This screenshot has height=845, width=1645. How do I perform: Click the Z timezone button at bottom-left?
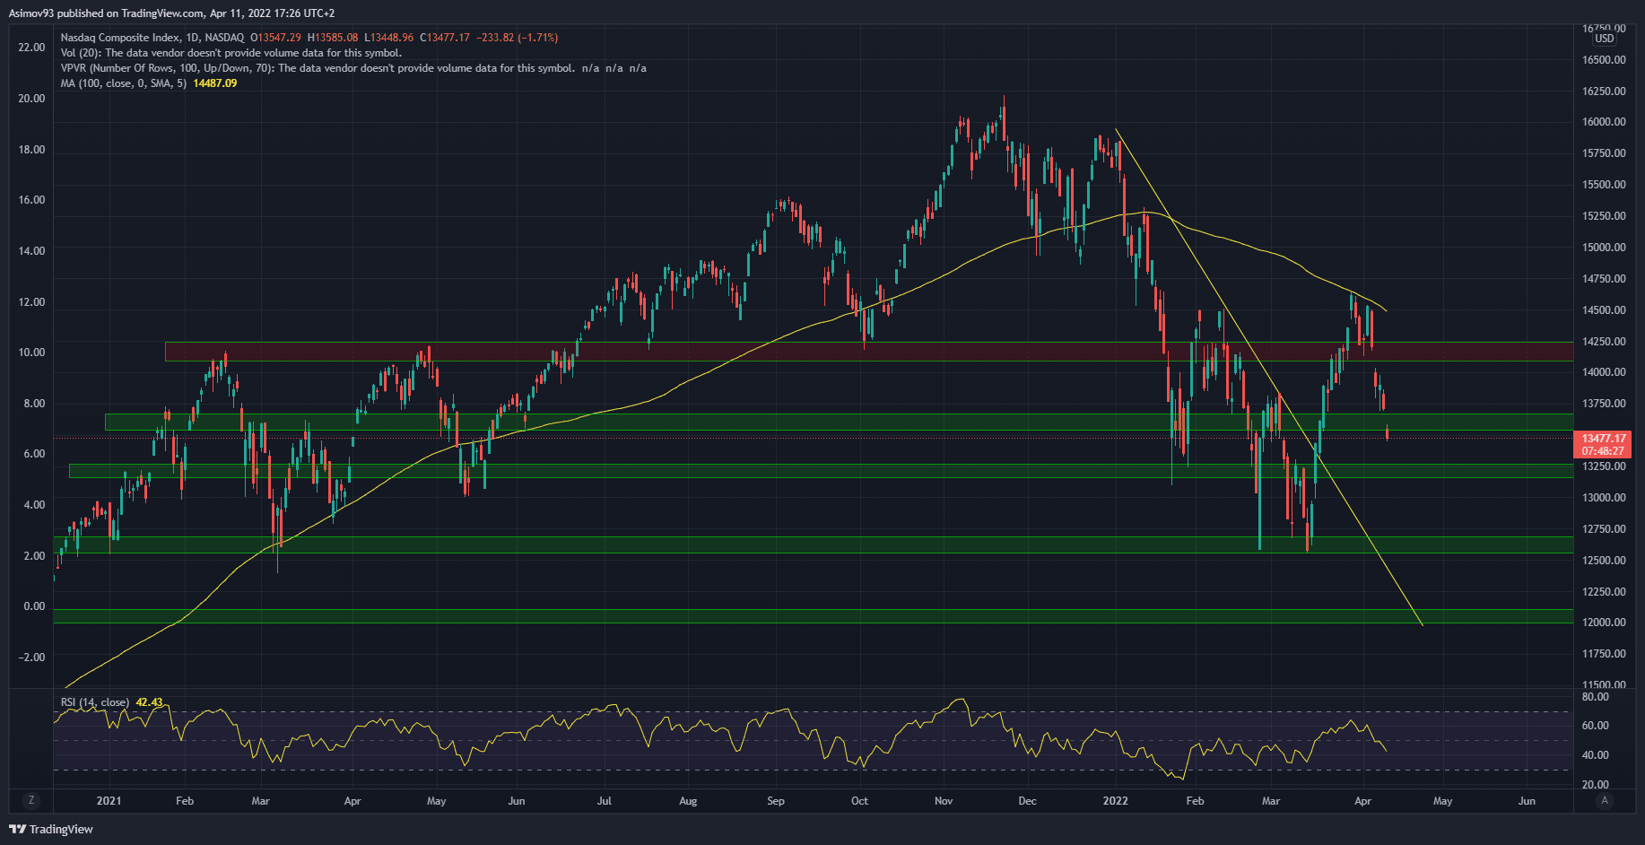[31, 800]
